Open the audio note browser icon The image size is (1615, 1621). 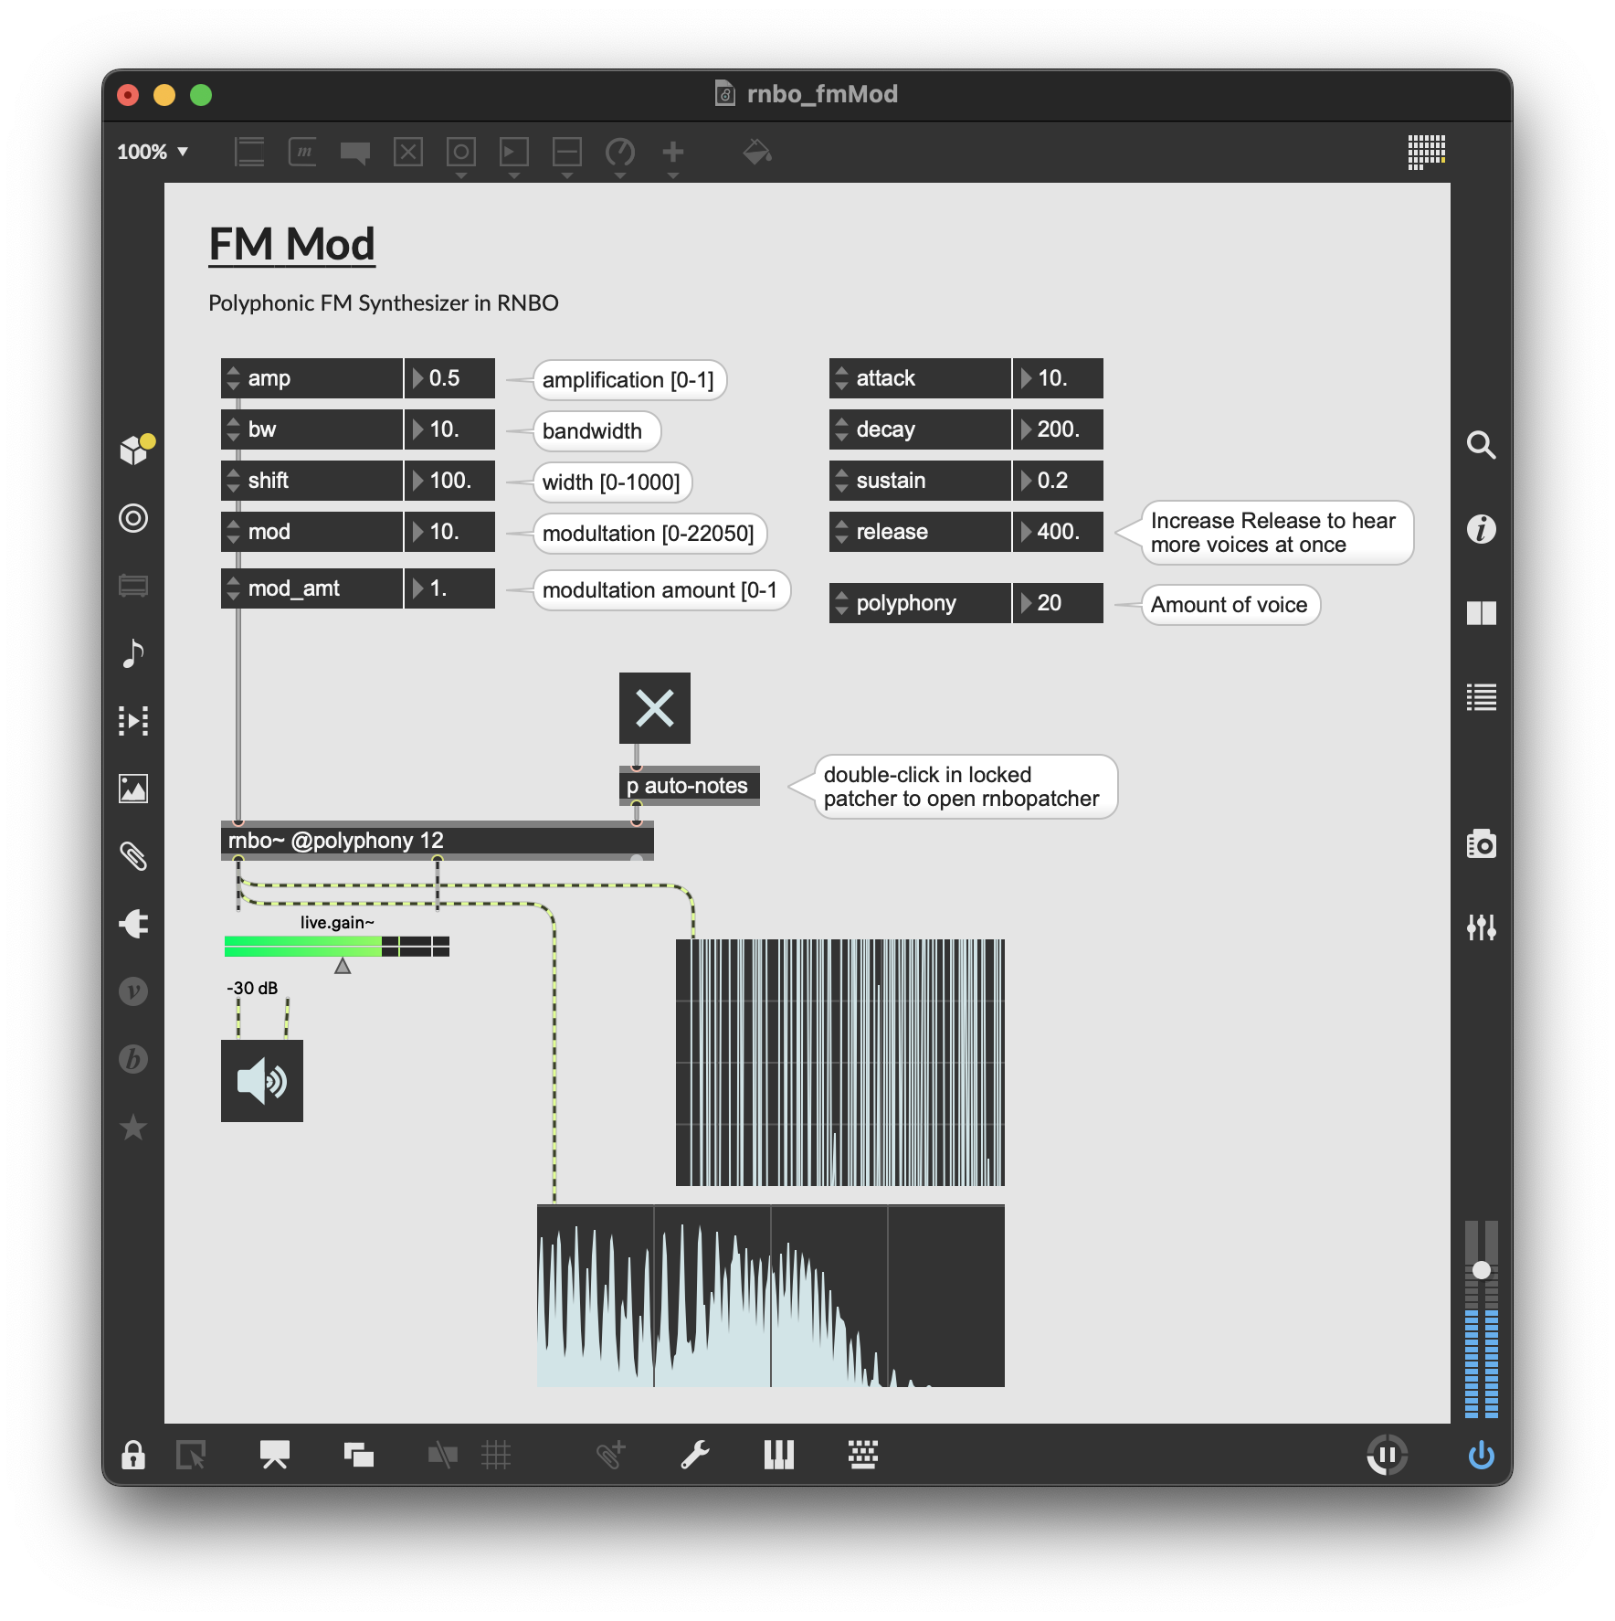click(133, 653)
